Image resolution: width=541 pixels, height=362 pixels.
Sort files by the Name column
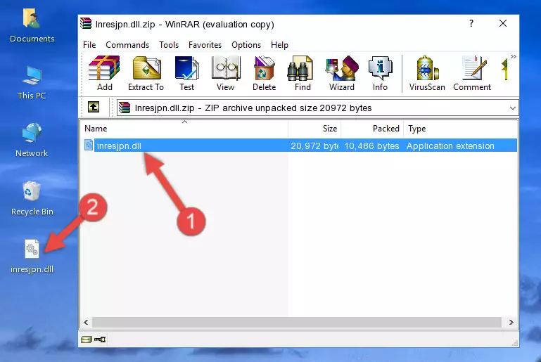click(184, 129)
